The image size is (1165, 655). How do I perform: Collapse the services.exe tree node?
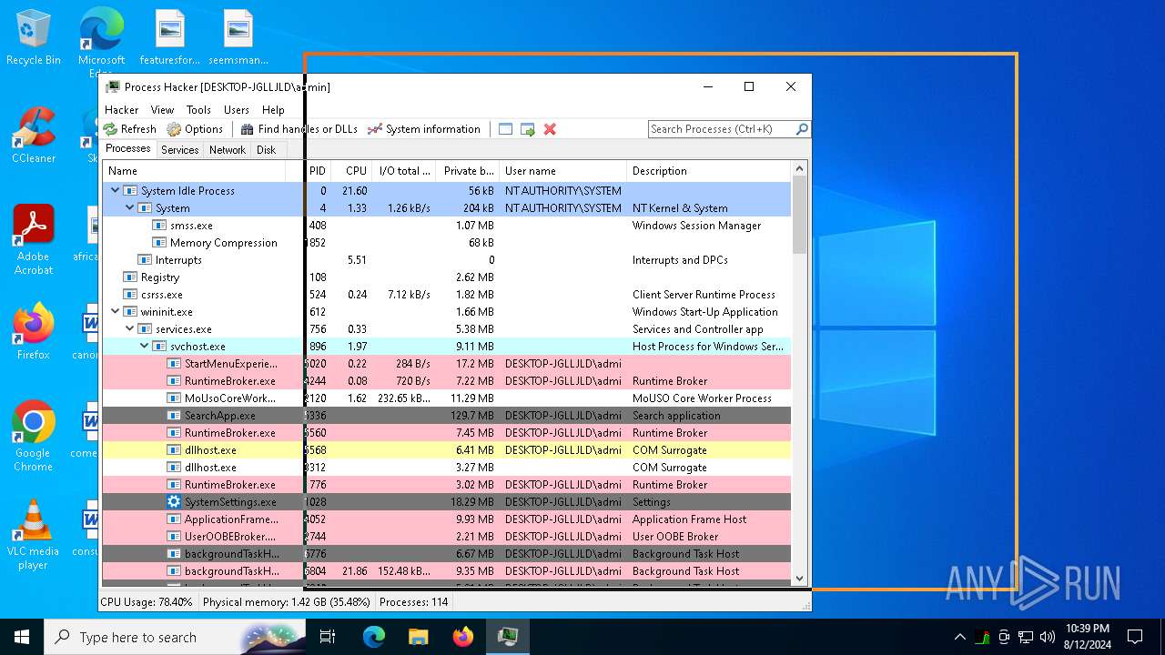pos(130,328)
